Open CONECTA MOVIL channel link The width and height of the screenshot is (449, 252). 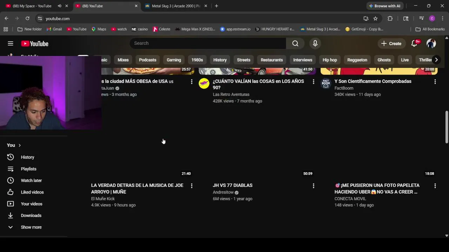pyautogui.click(x=350, y=198)
